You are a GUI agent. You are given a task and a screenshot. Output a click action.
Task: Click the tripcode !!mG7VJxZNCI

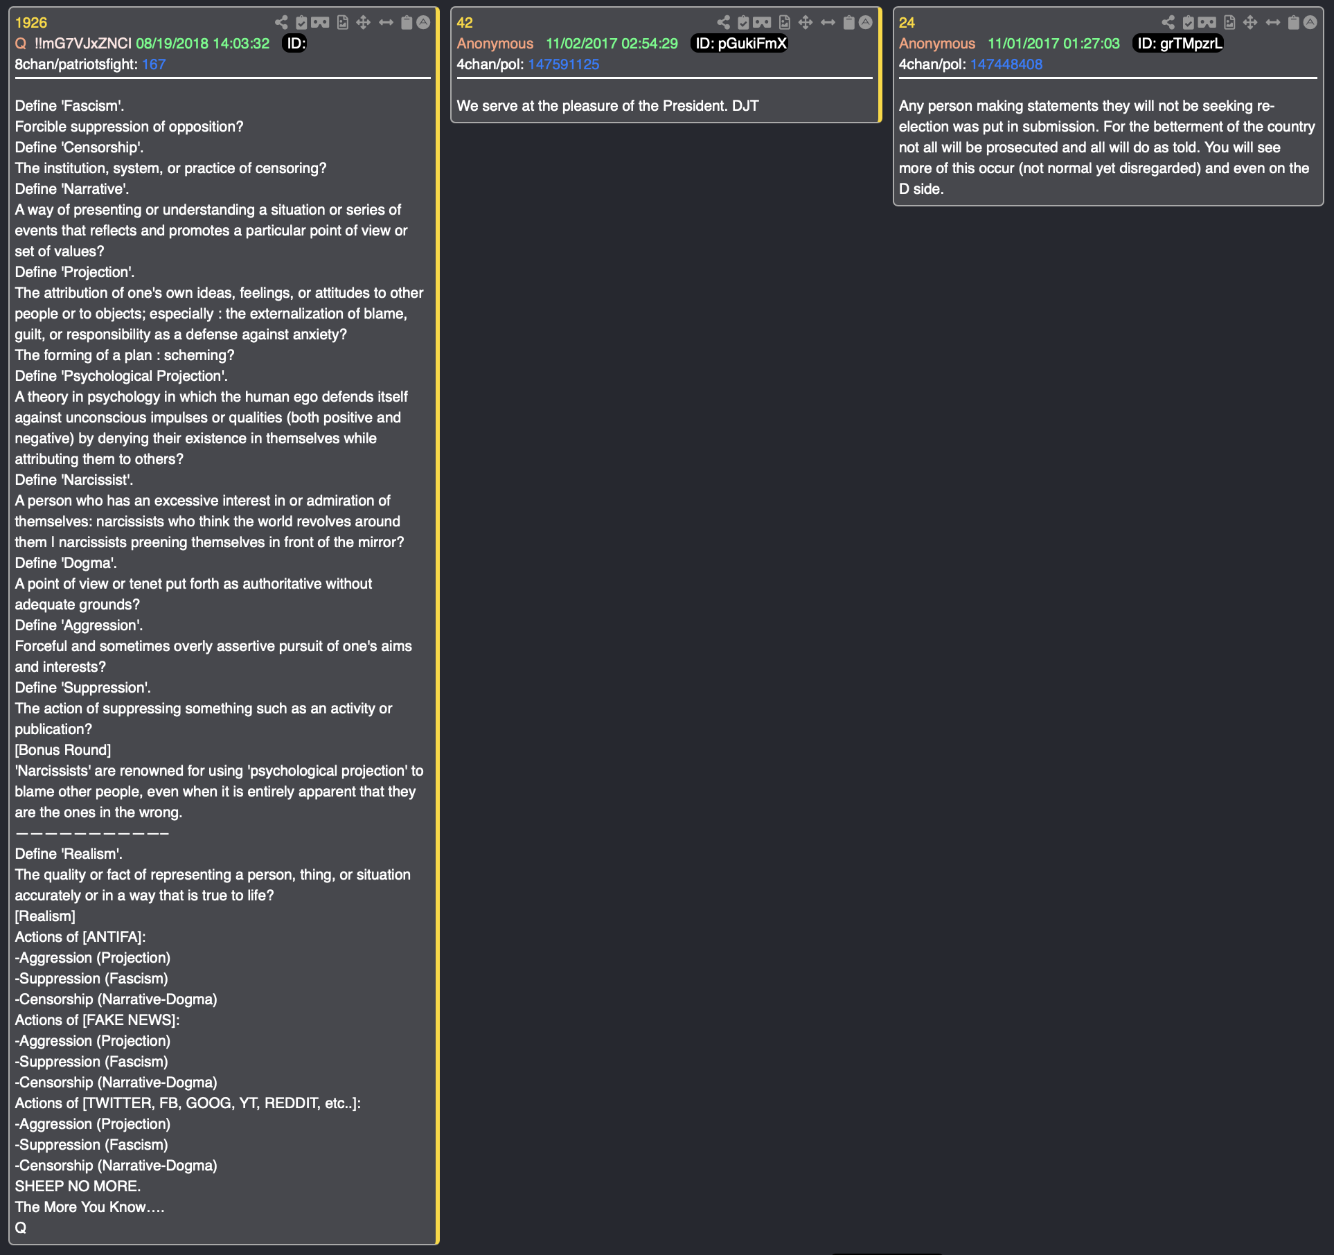[x=83, y=44]
